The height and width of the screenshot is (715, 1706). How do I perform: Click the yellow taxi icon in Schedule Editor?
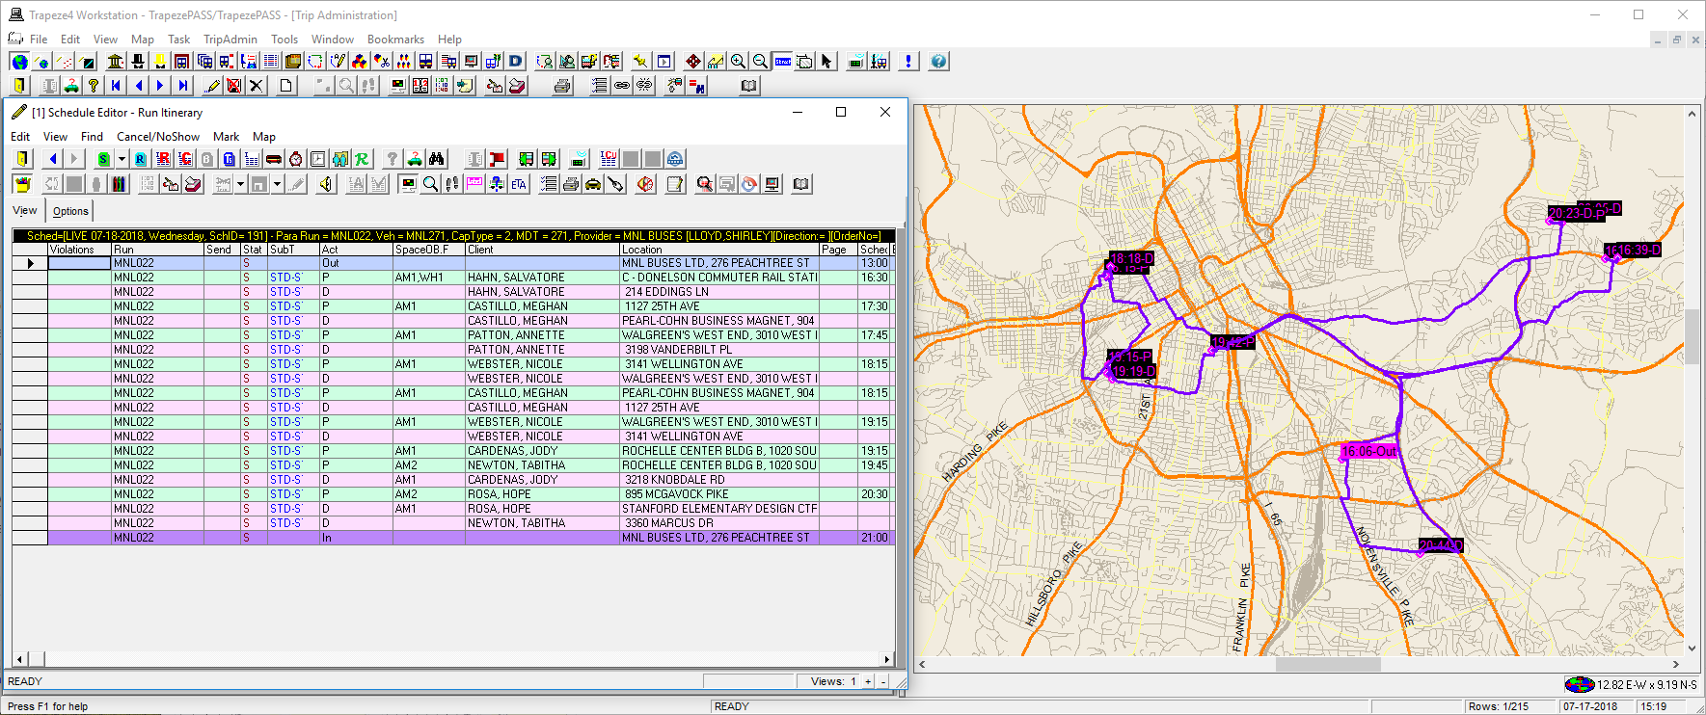(593, 184)
